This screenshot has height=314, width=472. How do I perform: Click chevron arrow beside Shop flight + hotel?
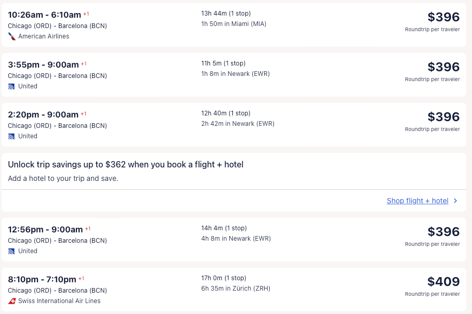[456, 201]
